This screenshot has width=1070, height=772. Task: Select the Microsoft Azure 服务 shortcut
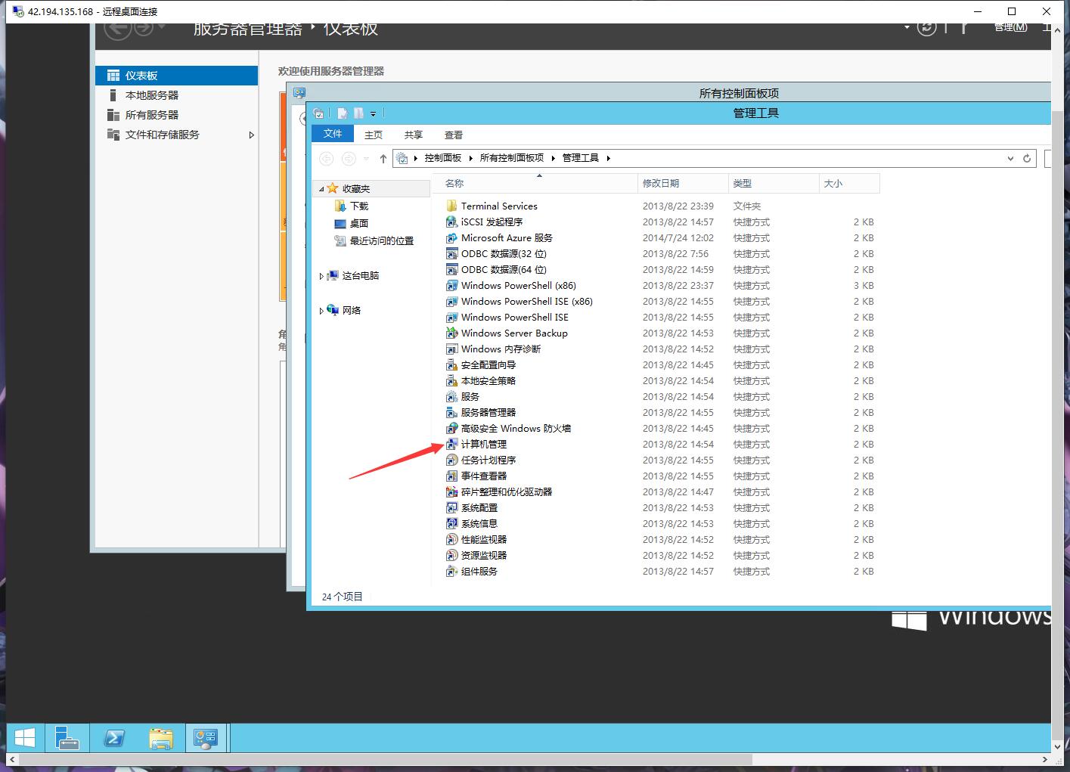click(506, 237)
